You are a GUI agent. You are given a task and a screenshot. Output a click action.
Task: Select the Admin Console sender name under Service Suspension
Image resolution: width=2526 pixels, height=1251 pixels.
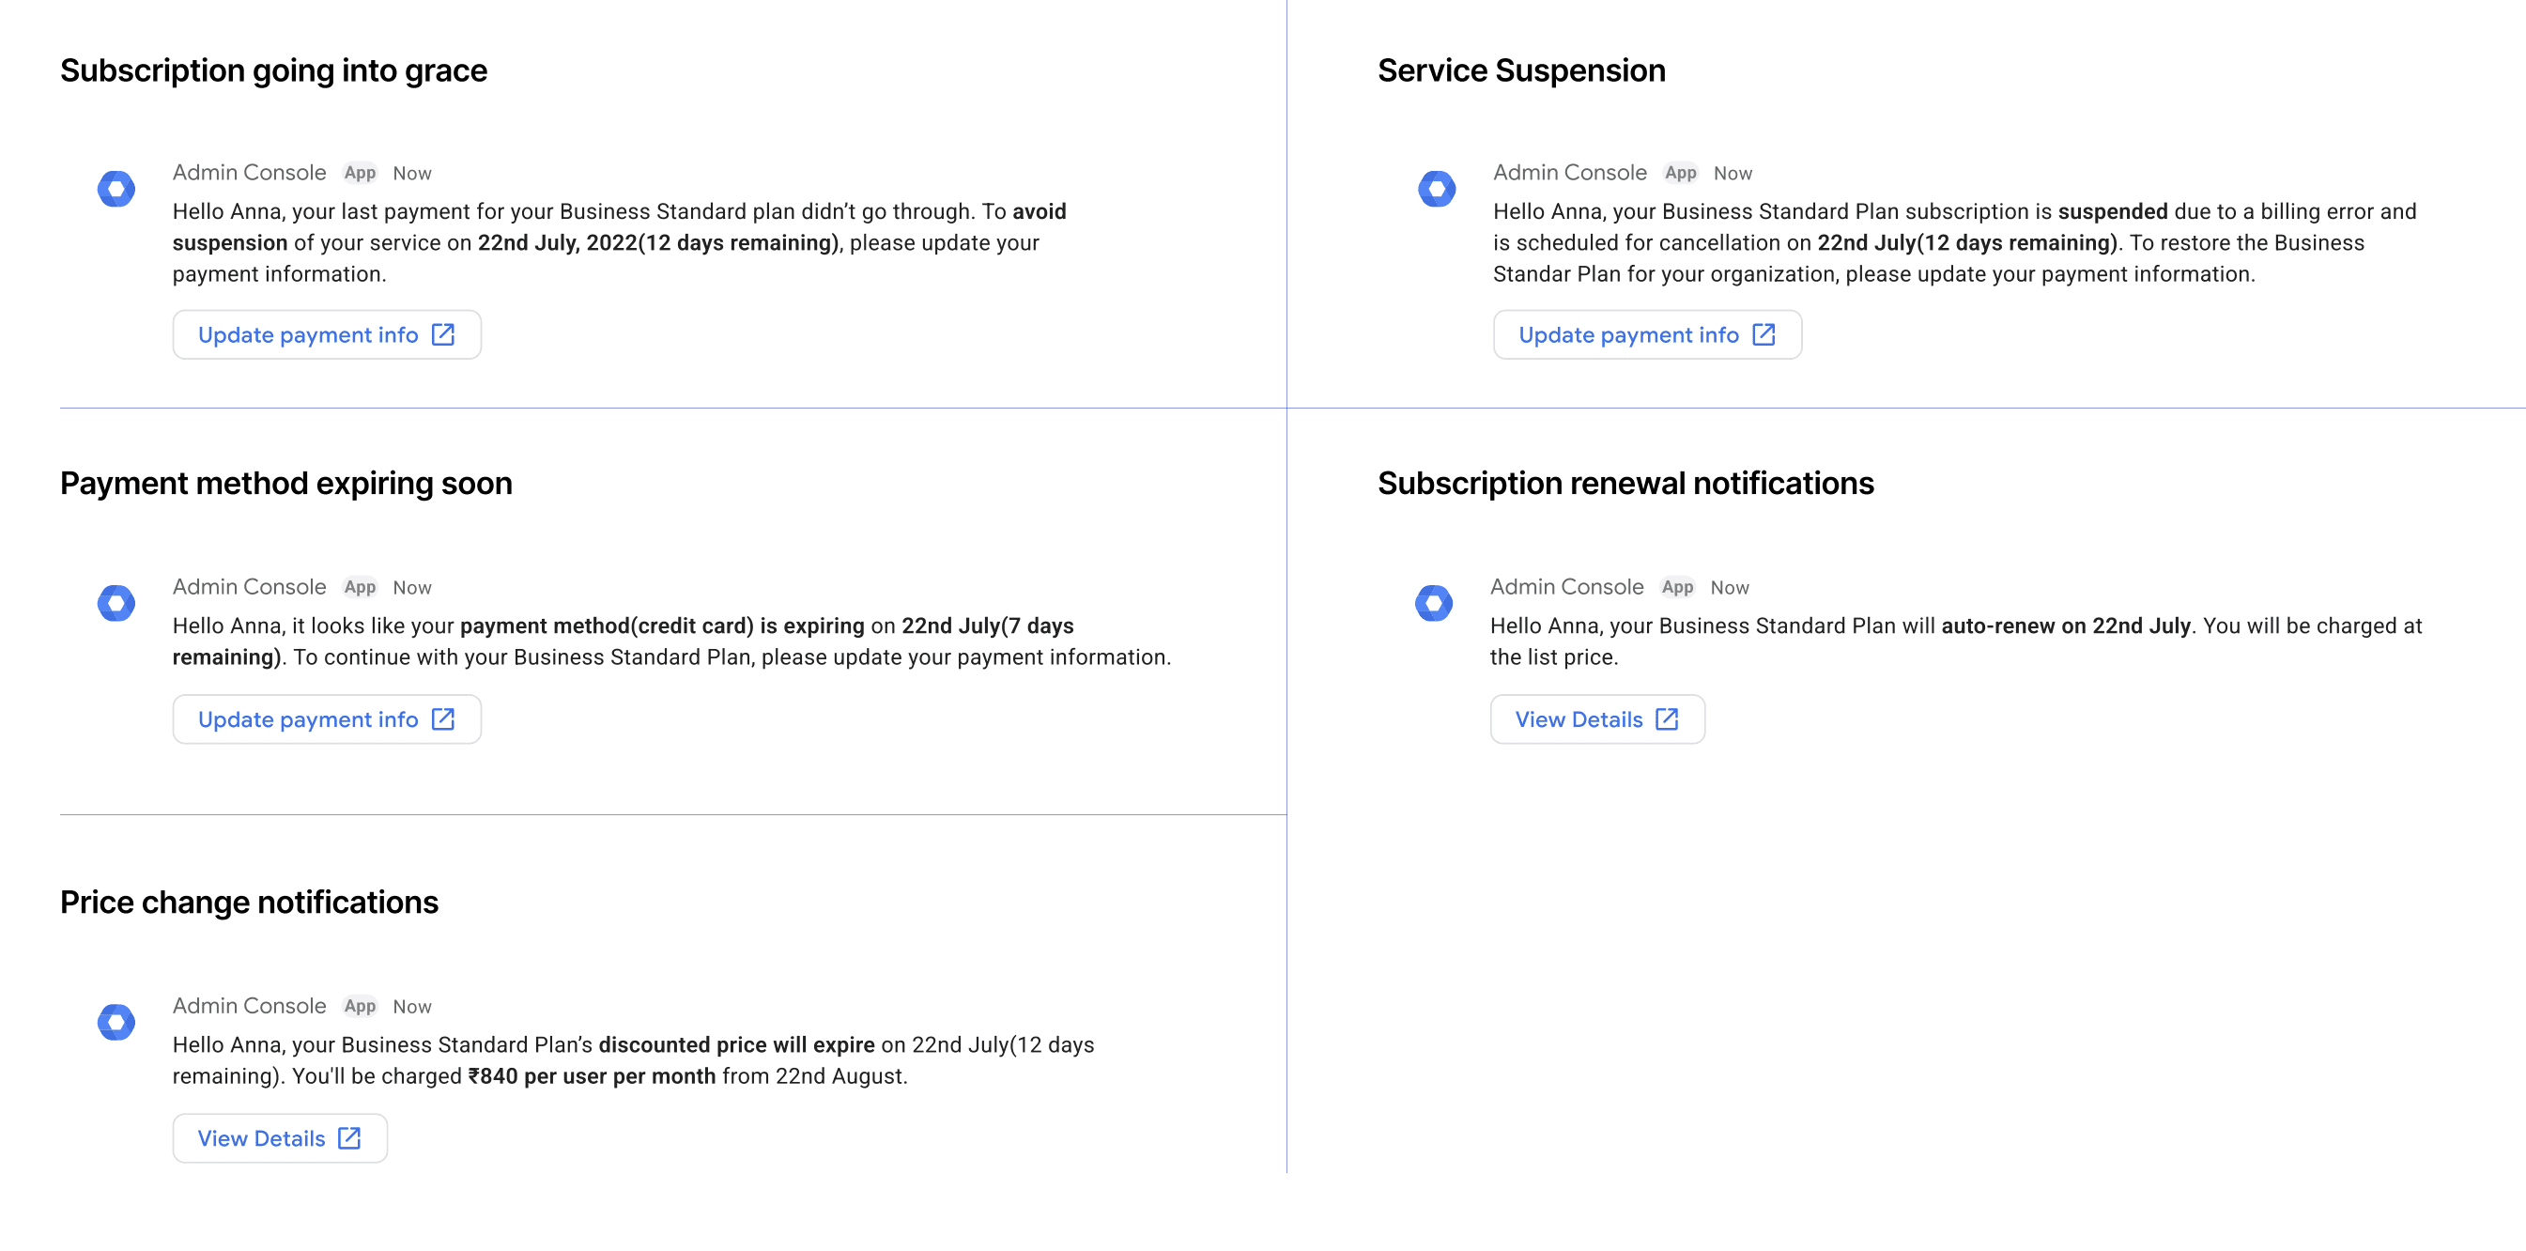click(x=1569, y=173)
